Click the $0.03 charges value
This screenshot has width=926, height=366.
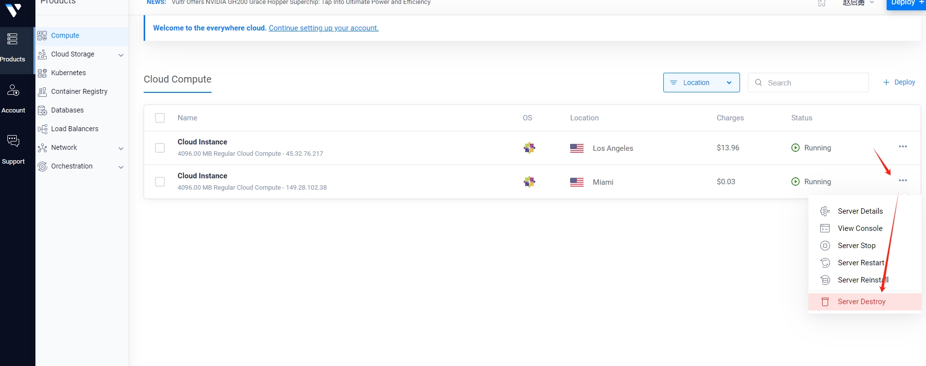pyautogui.click(x=726, y=182)
